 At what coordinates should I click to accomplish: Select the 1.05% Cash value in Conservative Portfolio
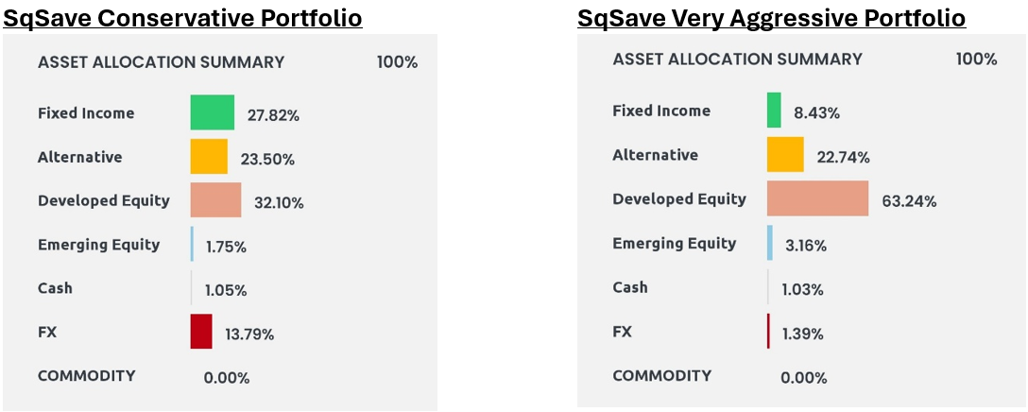tap(226, 291)
